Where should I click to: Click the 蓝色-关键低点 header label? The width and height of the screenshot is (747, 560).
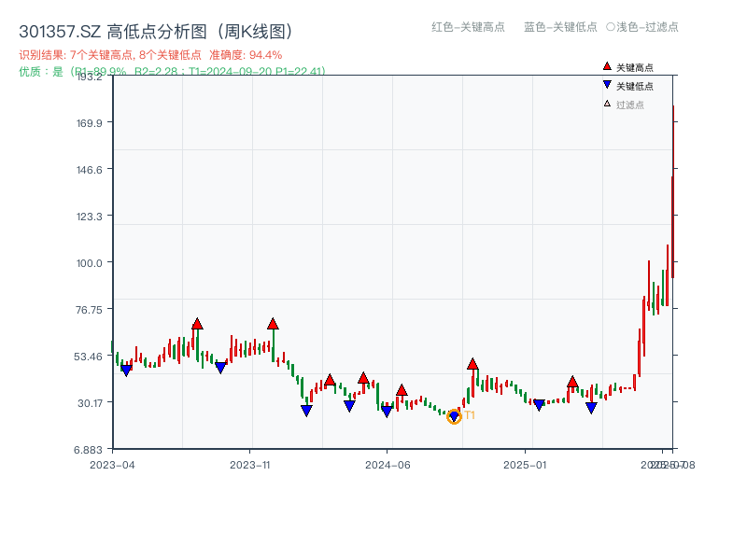click(x=560, y=27)
